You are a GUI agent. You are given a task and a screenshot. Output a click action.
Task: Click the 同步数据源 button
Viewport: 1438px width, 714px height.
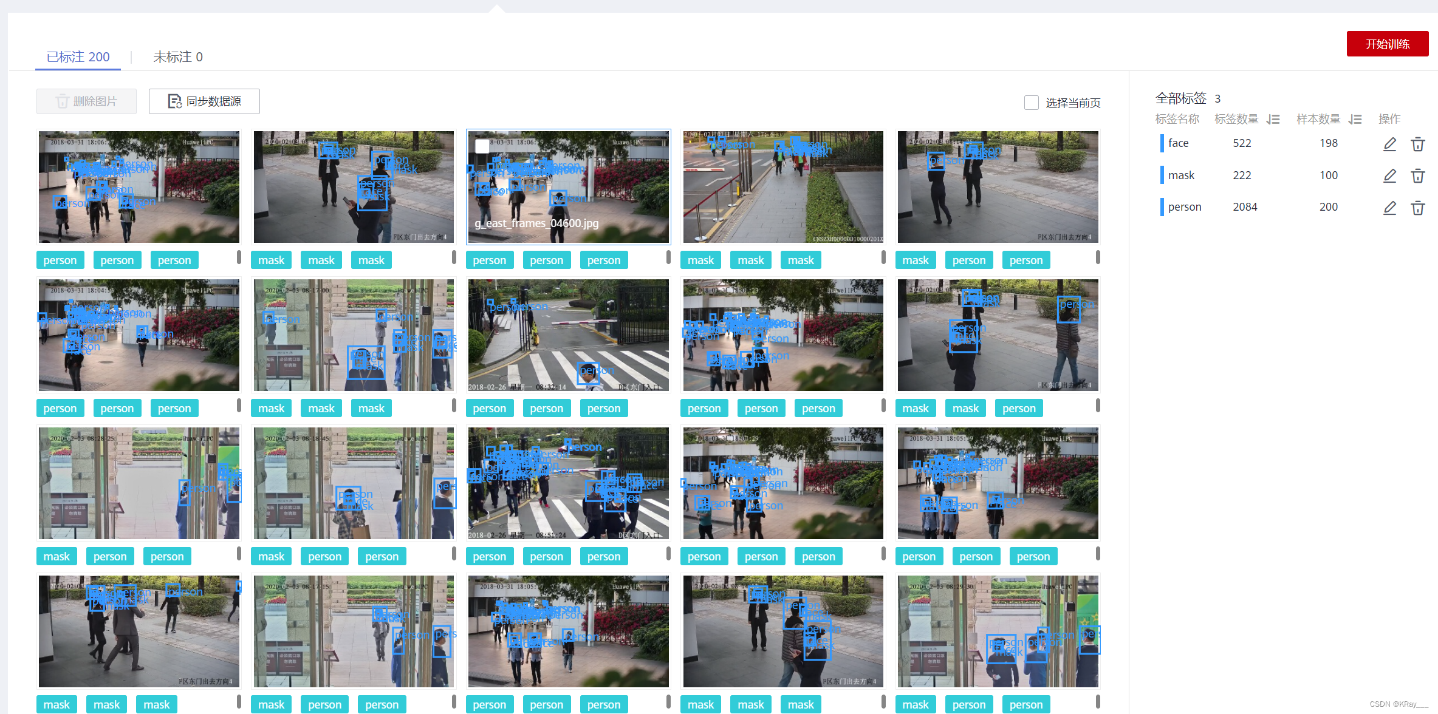click(204, 101)
